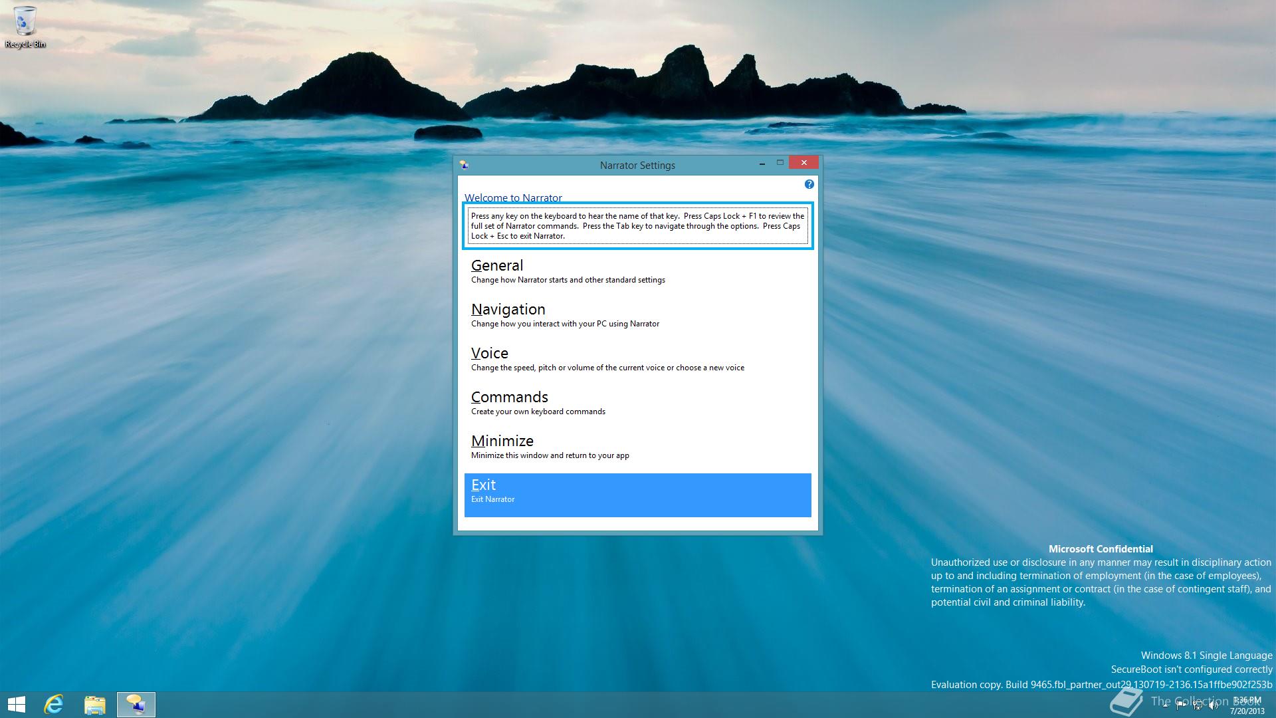Maximize the Narrator Settings window
Screen dimensions: 1276x718
point(780,163)
